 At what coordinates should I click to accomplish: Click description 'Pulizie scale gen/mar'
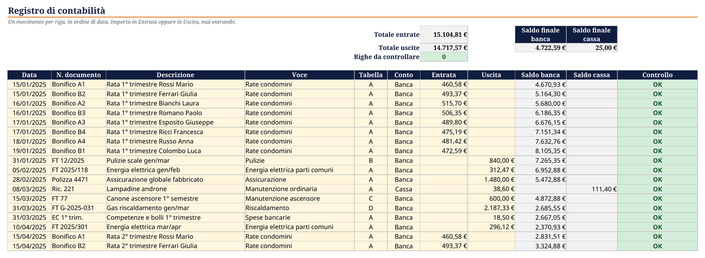[175, 160]
